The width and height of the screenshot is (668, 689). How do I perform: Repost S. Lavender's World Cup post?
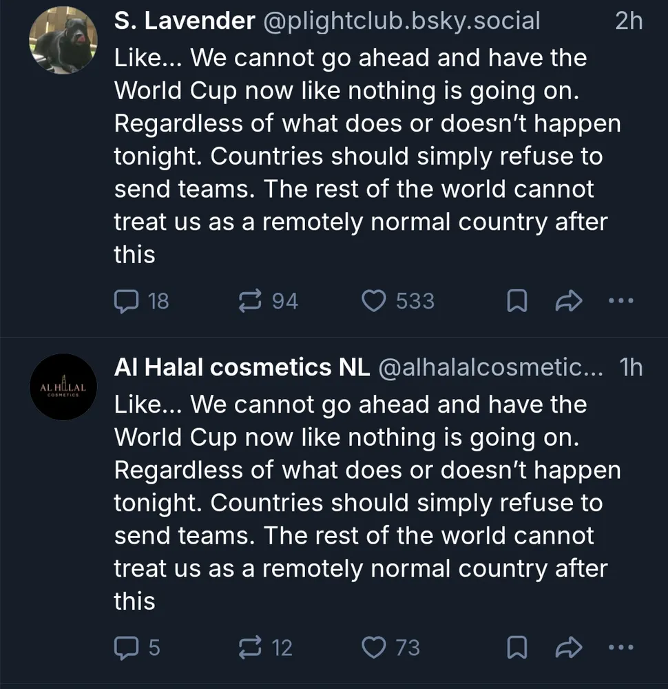tap(248, 301)
